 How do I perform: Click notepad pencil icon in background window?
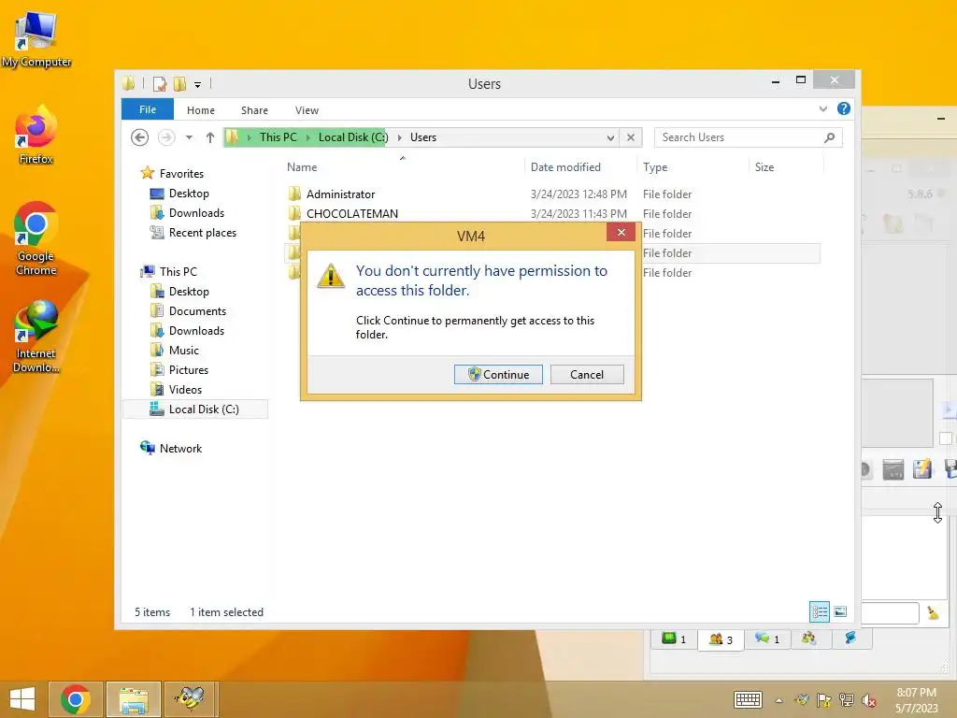[922, 468]
